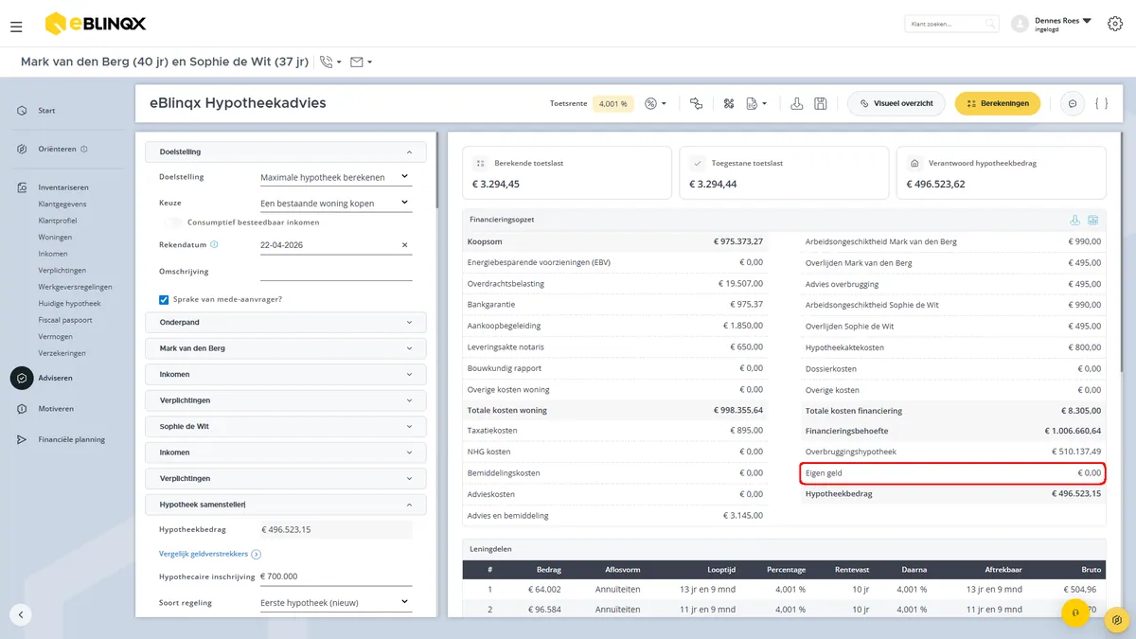
Task: Open Klantgegevens in the sidebar
Action: point(62,204)
